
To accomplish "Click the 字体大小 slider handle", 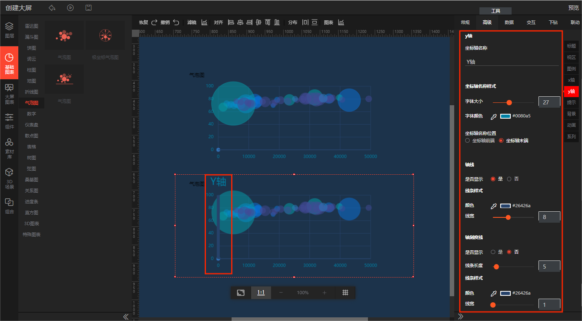I will coord(509,103).
